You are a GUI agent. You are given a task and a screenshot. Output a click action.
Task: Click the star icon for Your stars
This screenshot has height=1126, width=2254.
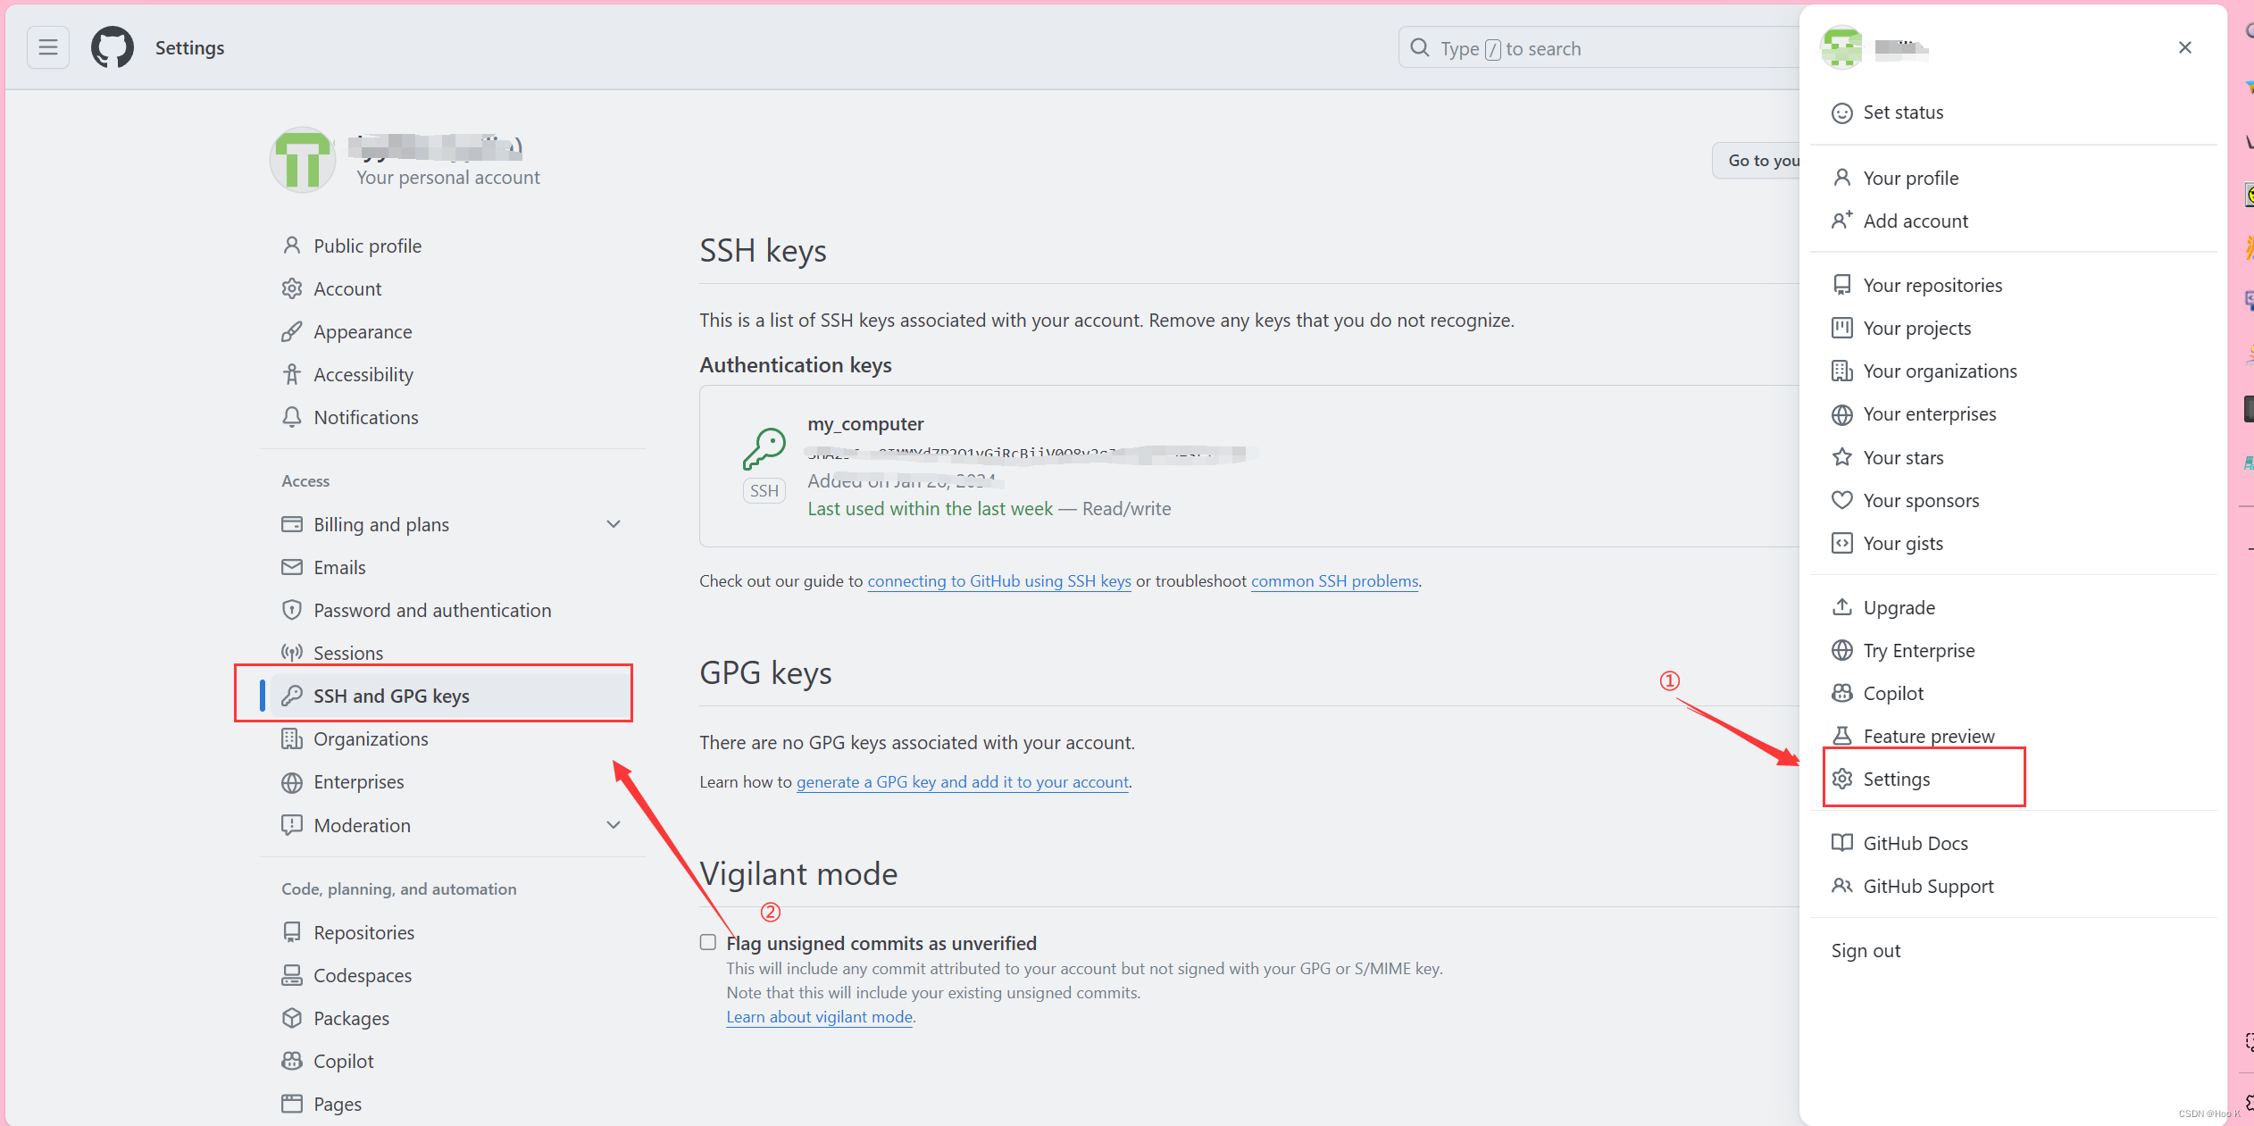coord(1841,458)
